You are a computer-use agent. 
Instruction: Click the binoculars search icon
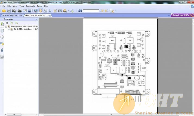click(x=80, y=11)
